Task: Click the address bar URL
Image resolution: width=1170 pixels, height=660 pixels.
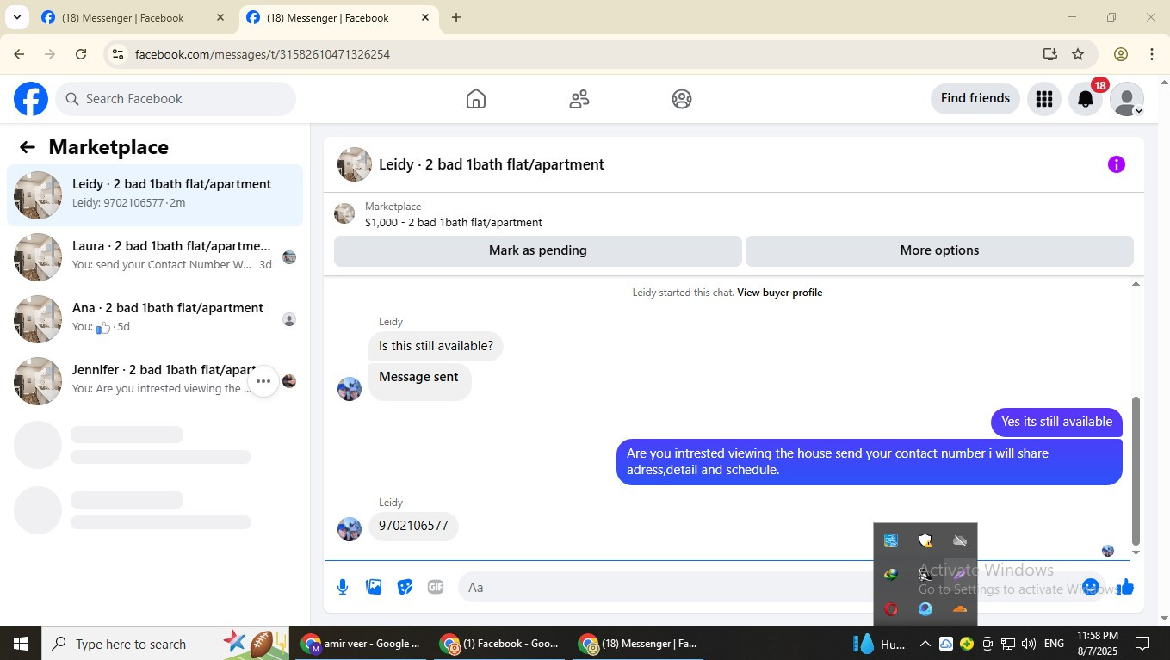Action: (x=263, y=54)
